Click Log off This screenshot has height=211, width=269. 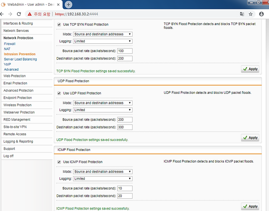[x=27, y=156]
